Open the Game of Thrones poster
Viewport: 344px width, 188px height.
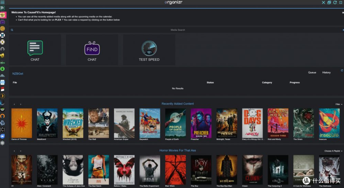coord(22,123)
